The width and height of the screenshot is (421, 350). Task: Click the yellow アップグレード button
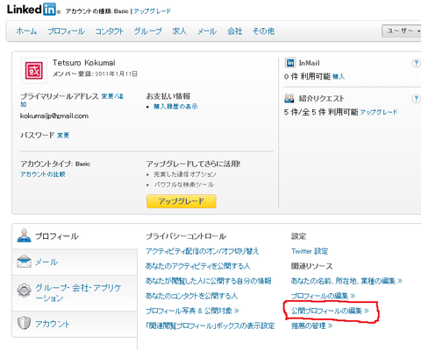coord(182,201)
